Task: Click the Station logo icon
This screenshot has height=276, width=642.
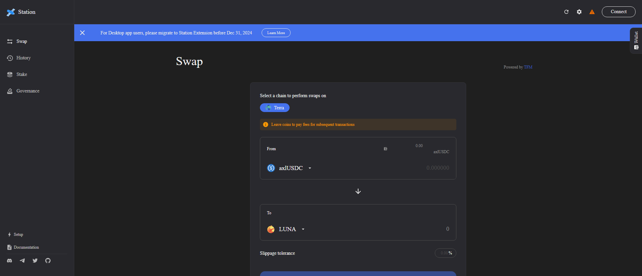Action: click(11, 12)
